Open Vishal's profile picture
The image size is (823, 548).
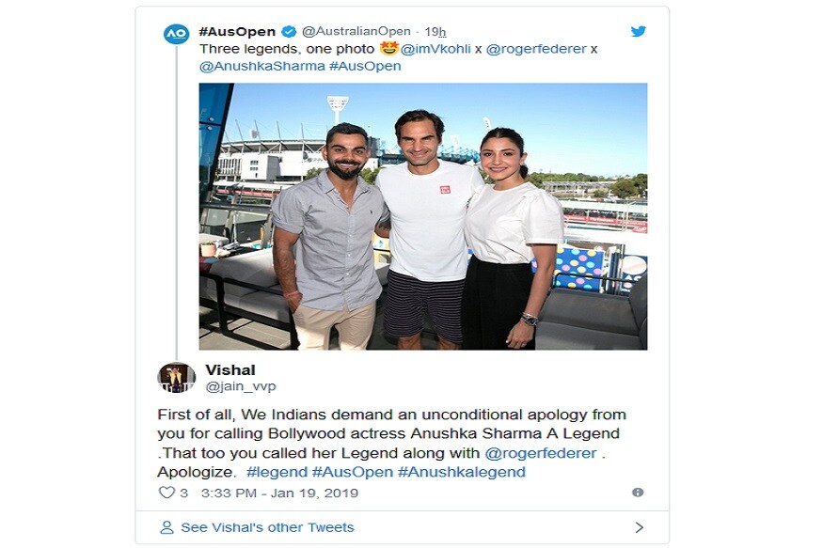(x=177, y=378)
